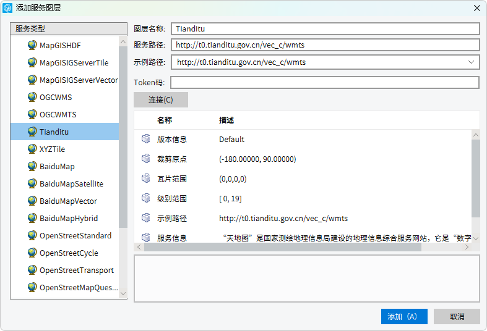Image resolution: width=487 pixels, height=331 pixels.
Task: Select the OGCWMS globe icon
Action: pyautogui.click(x=32, y=98)
